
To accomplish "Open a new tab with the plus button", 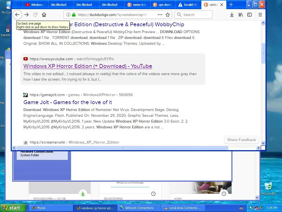I will pos(231,5).
